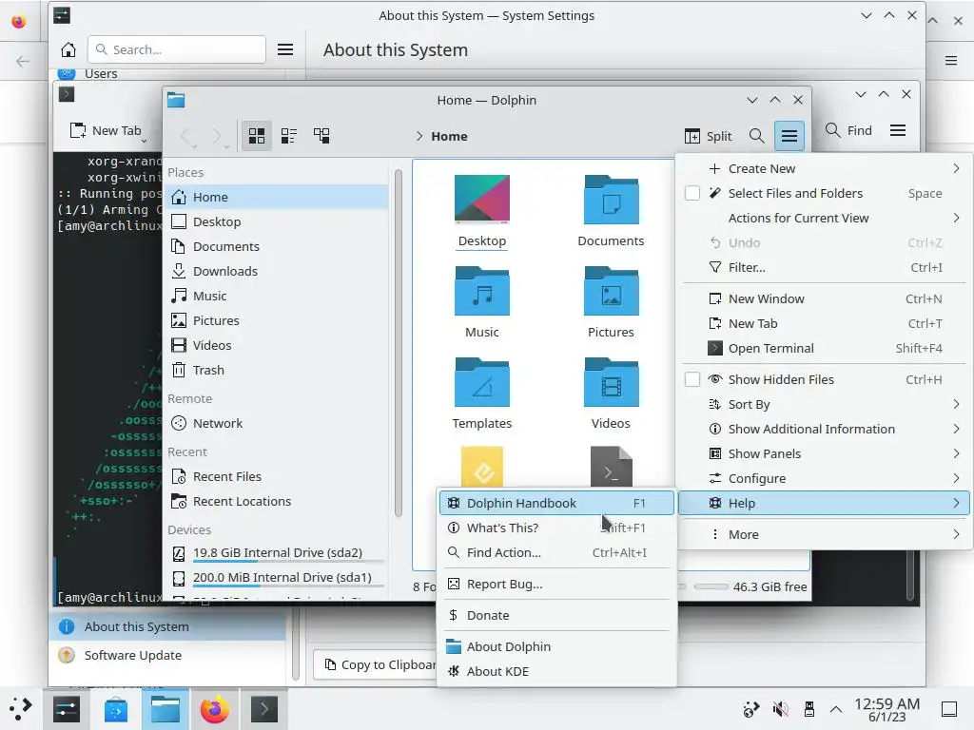Click New Tab in the Konsole toolbar
This screenshot has width=974, height=730.
click(106, 130)
